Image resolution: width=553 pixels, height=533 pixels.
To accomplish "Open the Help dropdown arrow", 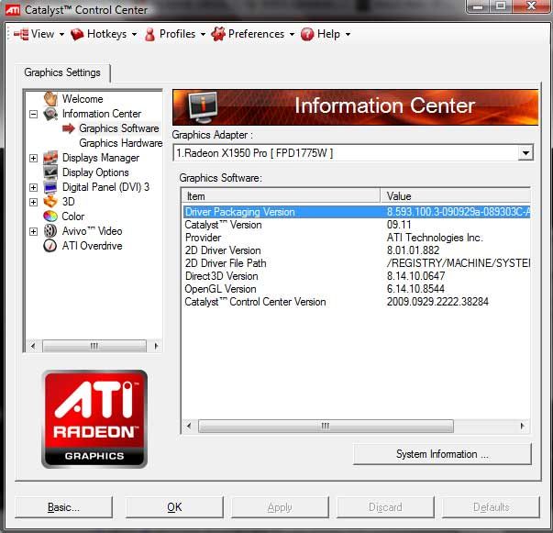I will click(348, 35).
